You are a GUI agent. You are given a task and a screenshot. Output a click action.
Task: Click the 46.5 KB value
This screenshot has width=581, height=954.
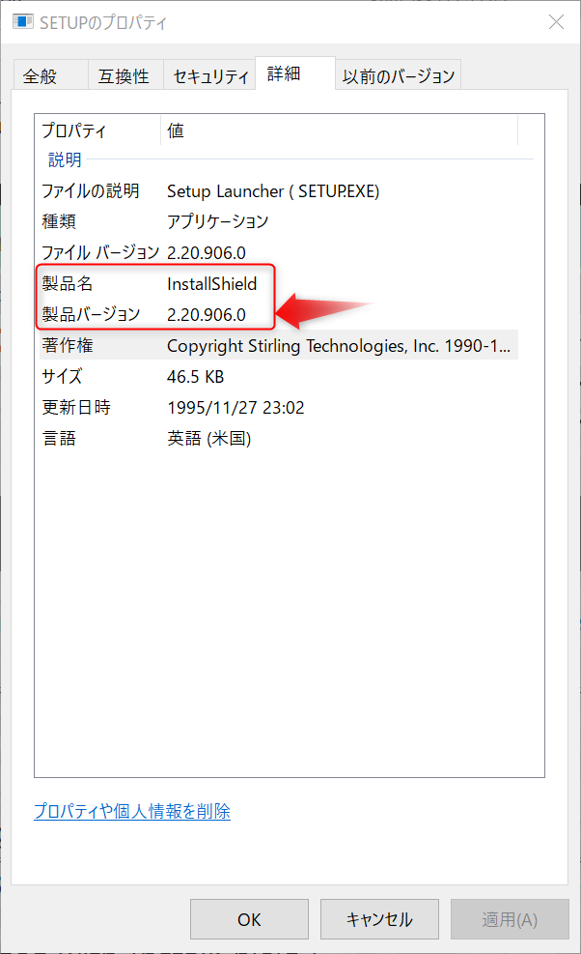coord(196,377)
